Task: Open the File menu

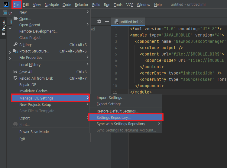Action: (x=16, y=5)
